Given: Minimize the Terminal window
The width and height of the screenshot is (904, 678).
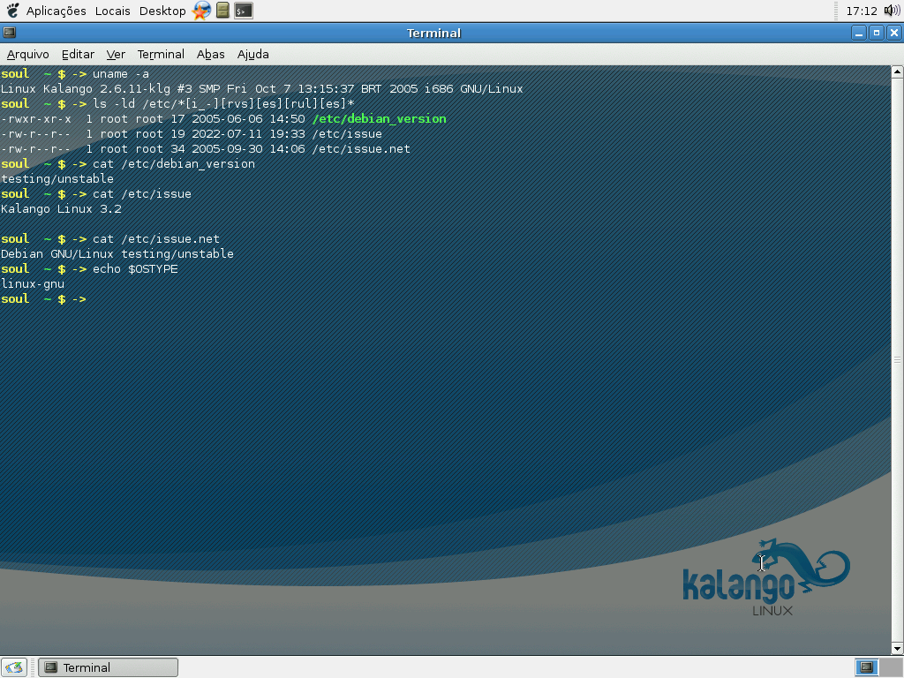Looking at the screenshot, I should point(859,33).
